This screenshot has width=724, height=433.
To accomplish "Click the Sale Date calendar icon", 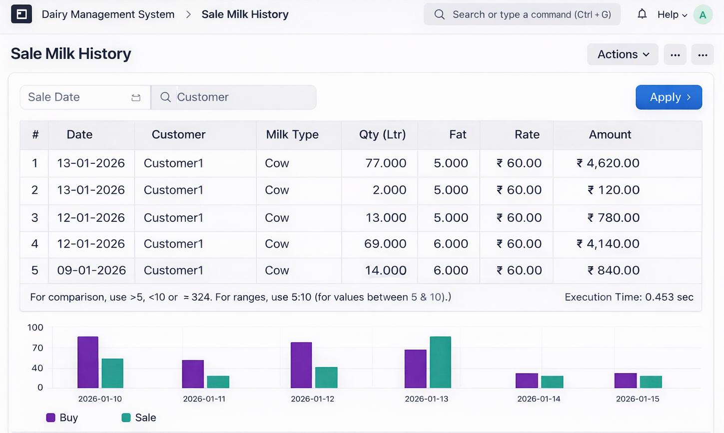I will [x=136, y=97].
